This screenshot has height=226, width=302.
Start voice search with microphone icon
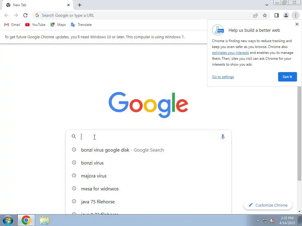click(223, 137)
